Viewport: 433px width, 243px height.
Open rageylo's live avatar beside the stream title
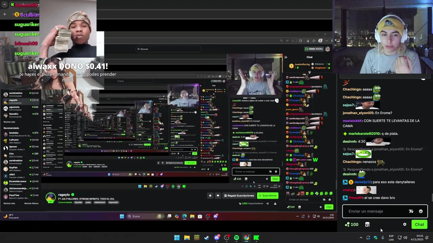click(50, 197)
